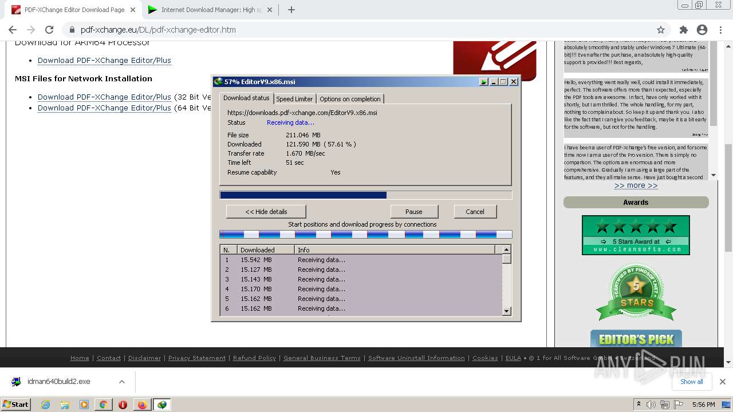
Task: Click the connections progress segment bar
Action: click(366, 235)
